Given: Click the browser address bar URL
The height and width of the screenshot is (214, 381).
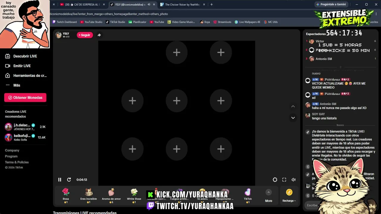Looking at the screenshot, I should (x=109, y=14).
